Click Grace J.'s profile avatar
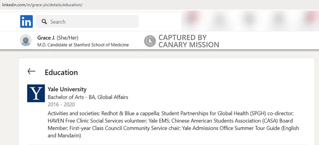The height and width of the screenshot is (145, 319). click(26, 40)
